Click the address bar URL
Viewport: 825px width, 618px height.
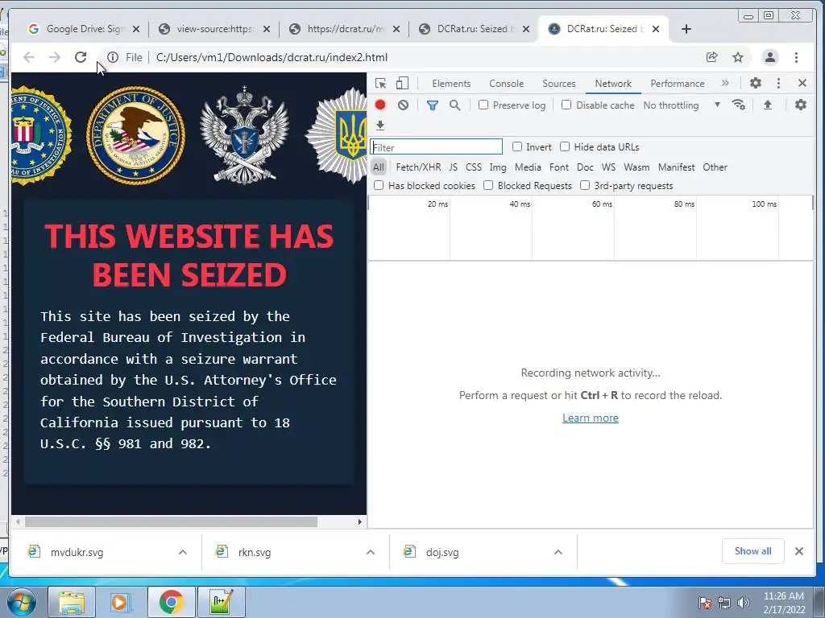pyautogui.click(x=272, y=57)
